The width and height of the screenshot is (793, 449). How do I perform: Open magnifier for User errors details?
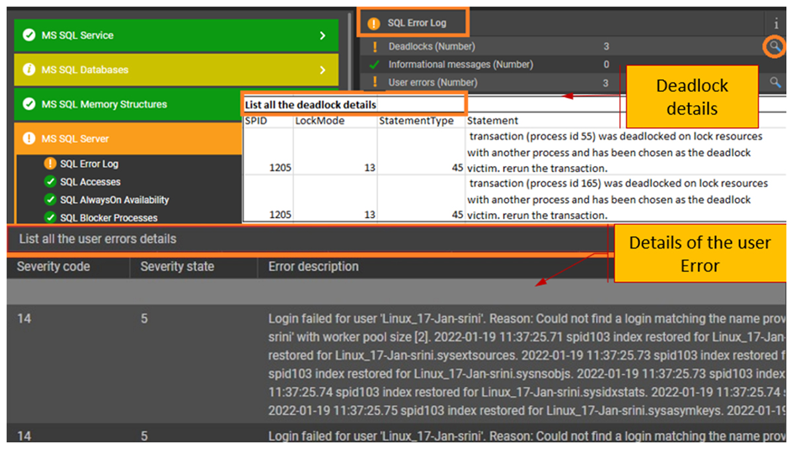(x=775, y=82)
